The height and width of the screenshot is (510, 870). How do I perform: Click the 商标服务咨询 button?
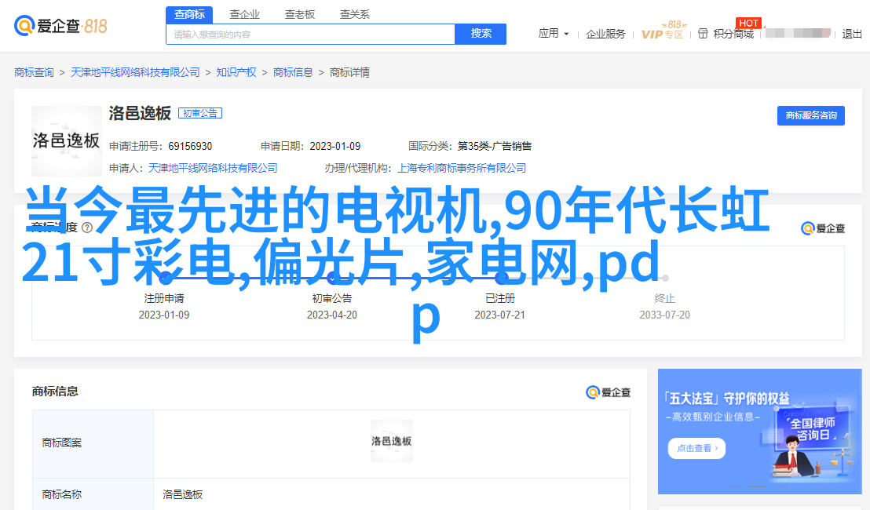(x=810, y=115)
